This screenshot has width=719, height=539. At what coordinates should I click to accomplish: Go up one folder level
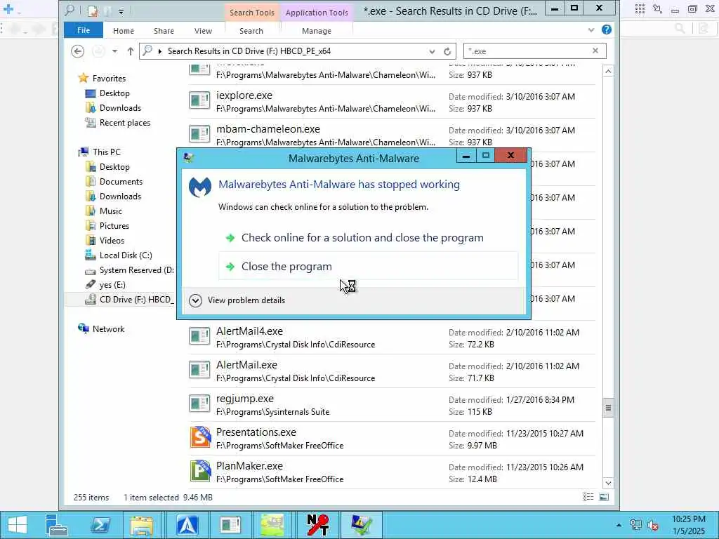(130, 51)
